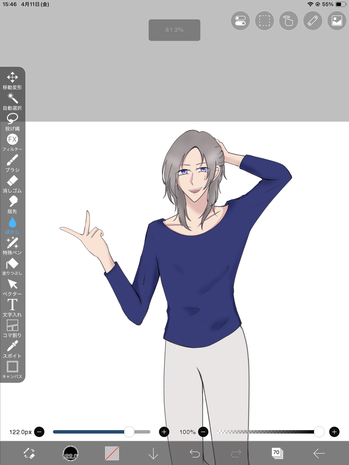Open the フィルター FX tool
The width and height of the screenshot is (349, 465).
(x=12, y=142)
